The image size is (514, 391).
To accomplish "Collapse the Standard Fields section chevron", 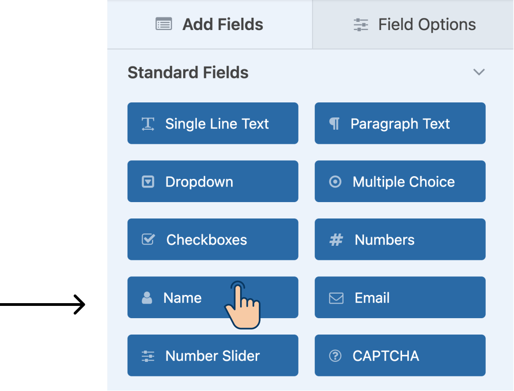I will pos(479,72).
